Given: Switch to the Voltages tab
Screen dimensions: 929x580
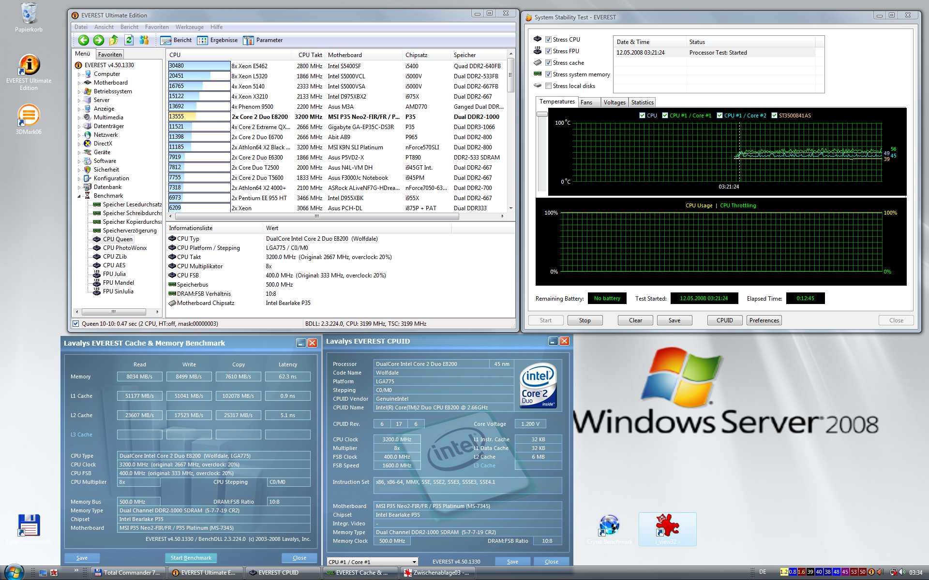Looking at the screenshot, I should (614, 102).
